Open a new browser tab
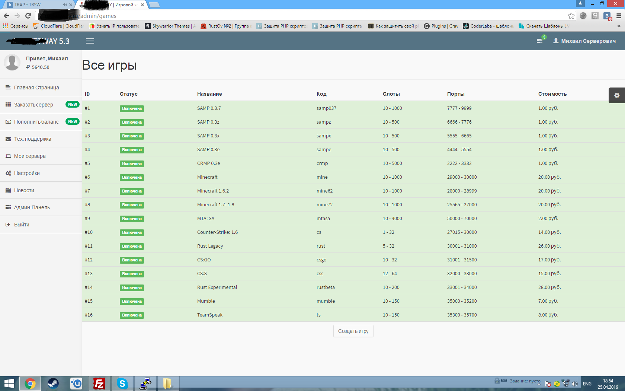 pos(154,5)
